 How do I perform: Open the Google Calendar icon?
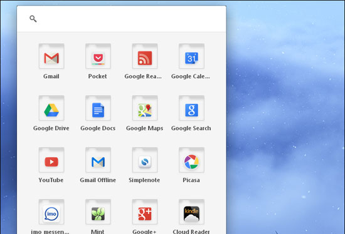[191, 56]
